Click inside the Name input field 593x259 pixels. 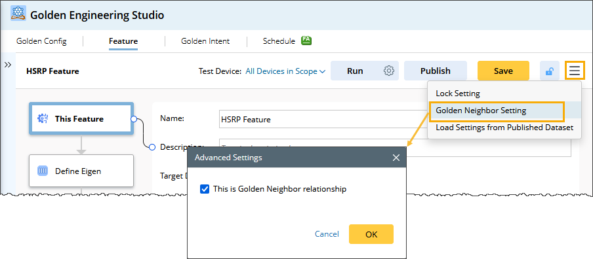[x=323, y=120]
